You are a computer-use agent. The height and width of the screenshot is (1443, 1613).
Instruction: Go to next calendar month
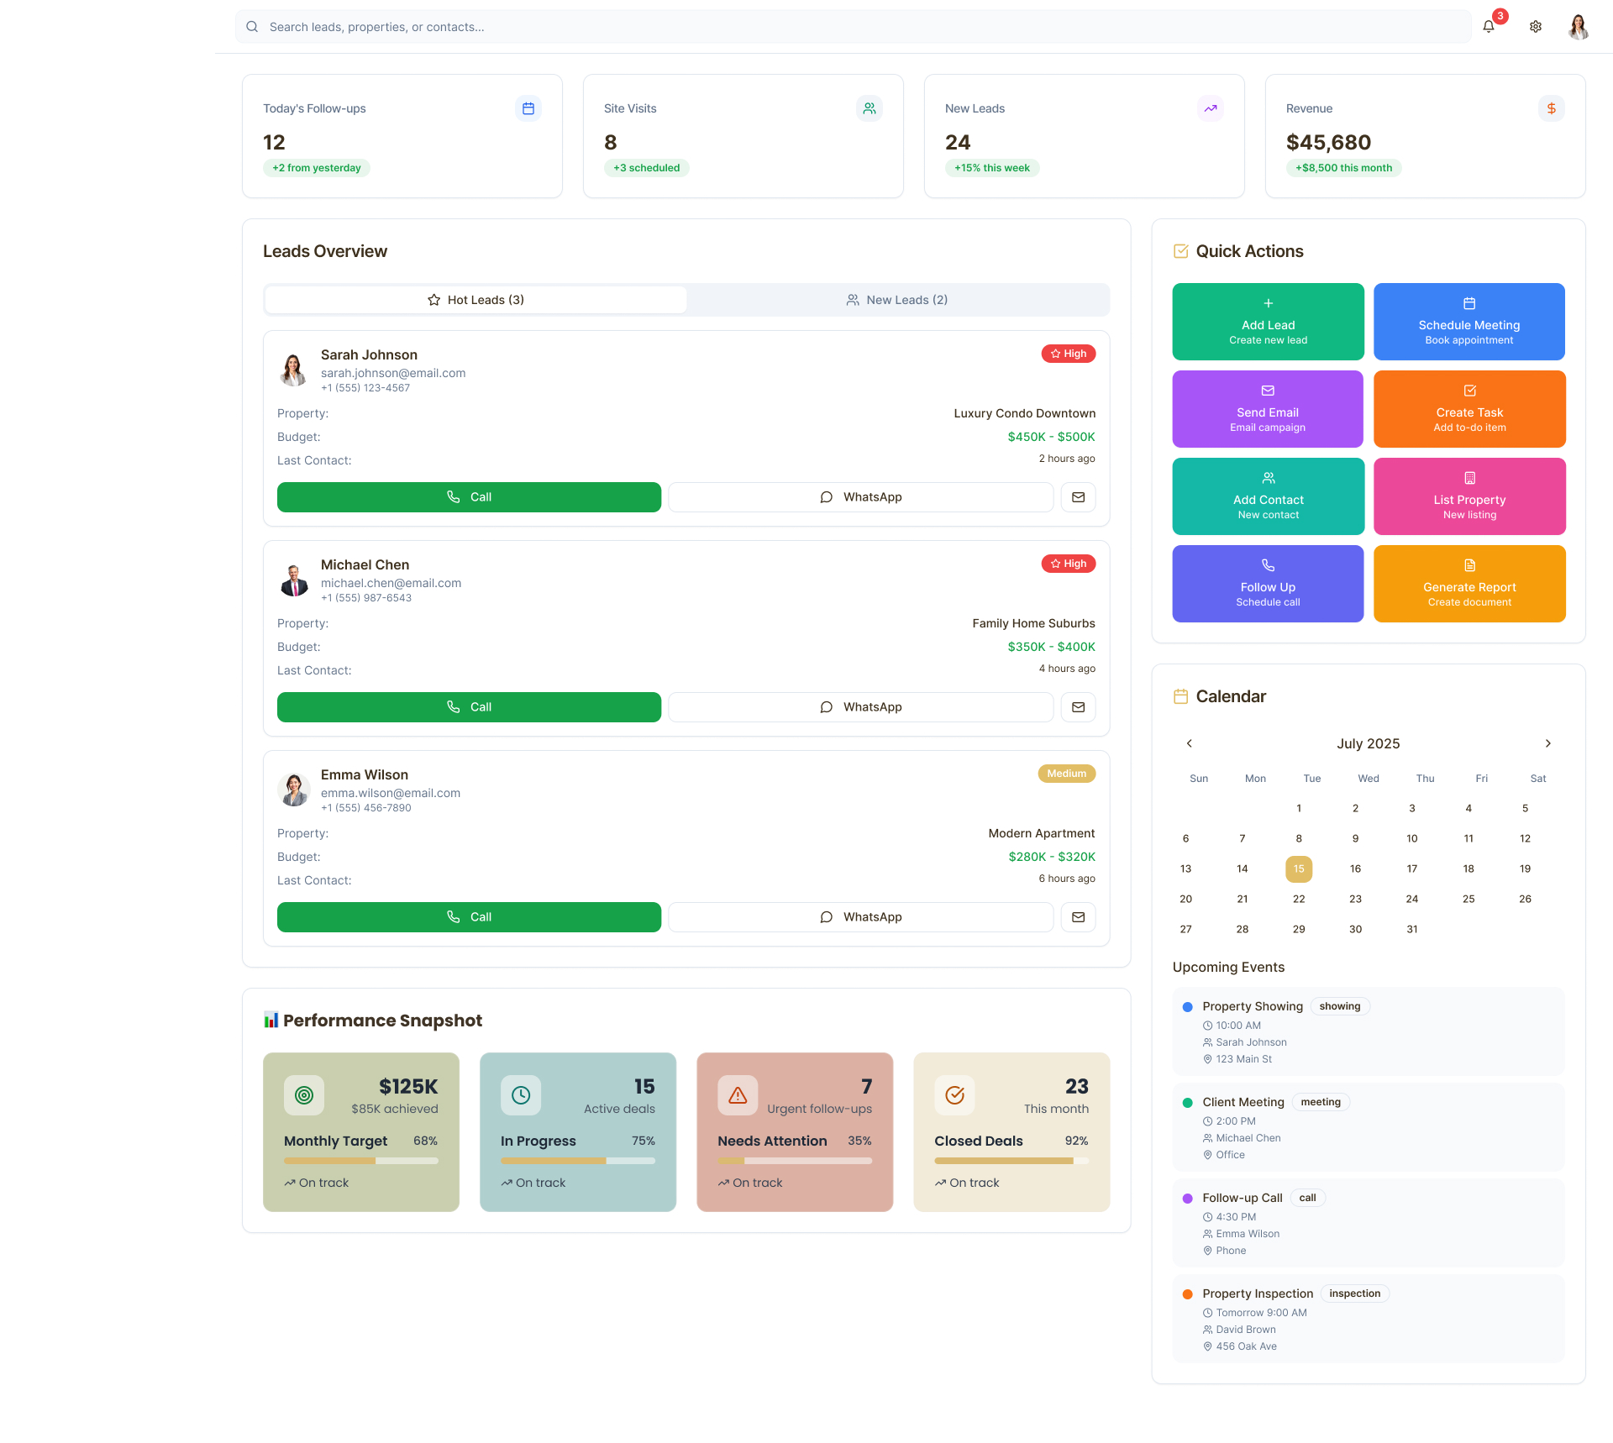click(1547, 743)
